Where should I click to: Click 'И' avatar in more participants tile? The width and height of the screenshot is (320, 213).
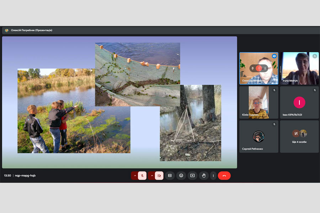click(x=296, y=133)
